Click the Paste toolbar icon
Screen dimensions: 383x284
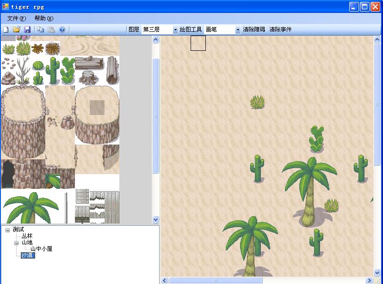click(51, 30)
